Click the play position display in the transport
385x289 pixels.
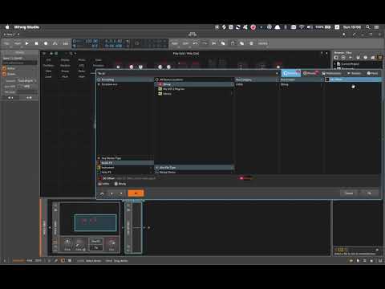(113, 41)
